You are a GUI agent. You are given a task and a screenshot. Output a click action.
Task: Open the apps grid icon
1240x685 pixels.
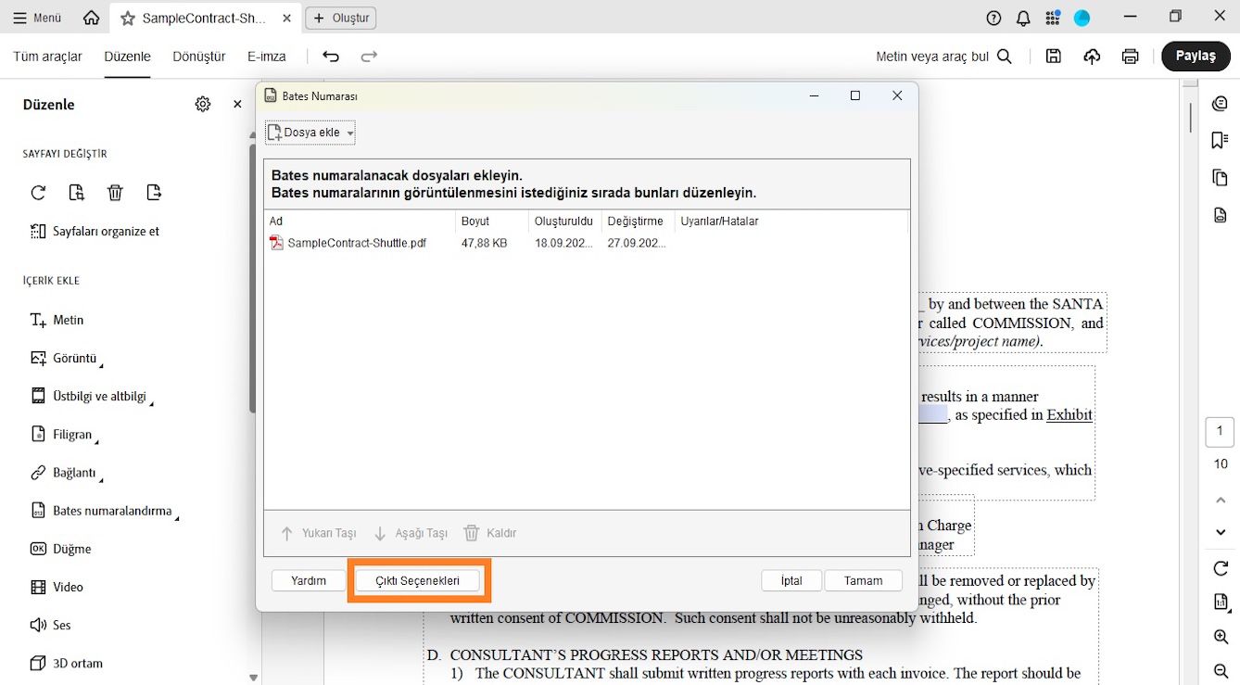coord(1053,18)
